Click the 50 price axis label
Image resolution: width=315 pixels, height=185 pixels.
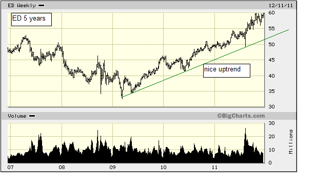(271, 44)
